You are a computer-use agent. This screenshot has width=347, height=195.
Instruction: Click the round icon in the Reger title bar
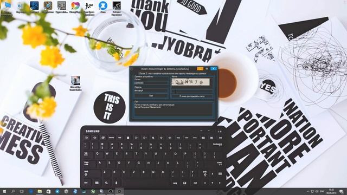132,69
